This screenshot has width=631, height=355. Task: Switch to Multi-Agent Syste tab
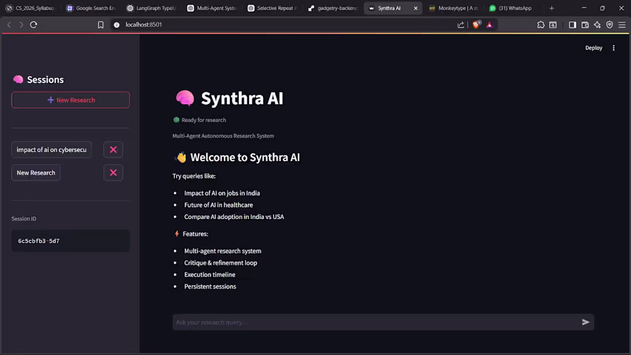click(x=212, y=8)
